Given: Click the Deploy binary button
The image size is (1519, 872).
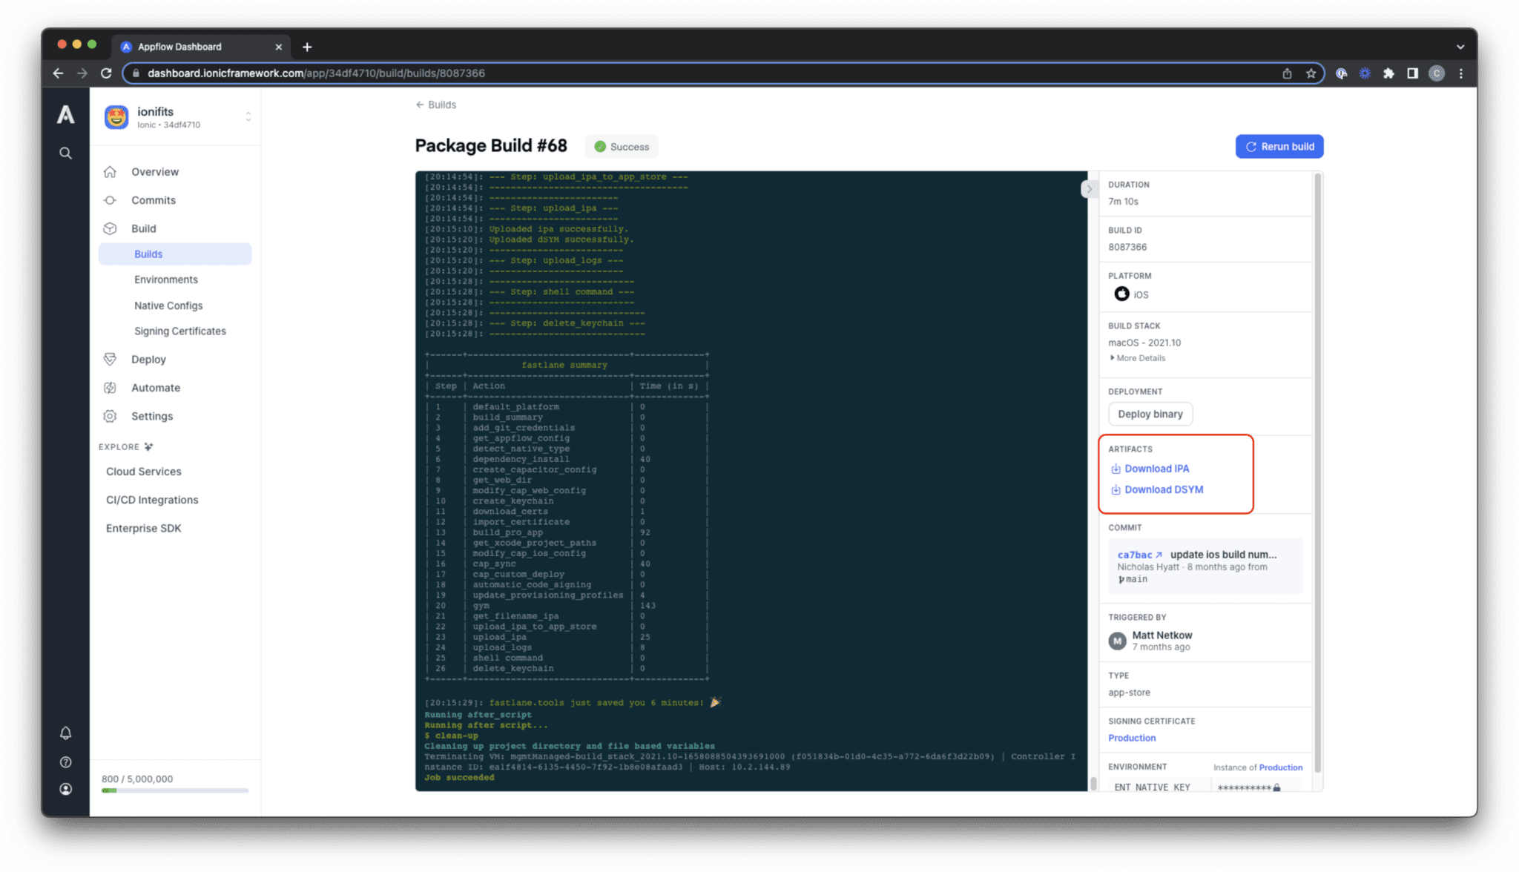Looking at the screenshot, I should point(1150,414).
